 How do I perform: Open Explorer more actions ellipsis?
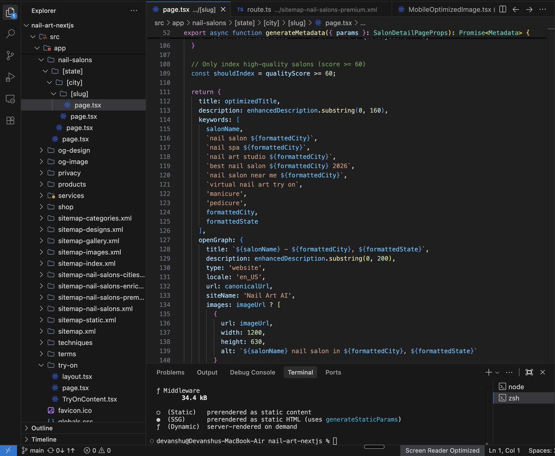tap(134, 10)
